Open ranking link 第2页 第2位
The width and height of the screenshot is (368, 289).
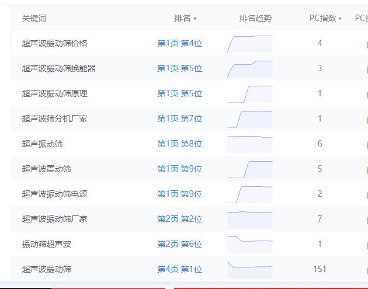coord(179,219)
